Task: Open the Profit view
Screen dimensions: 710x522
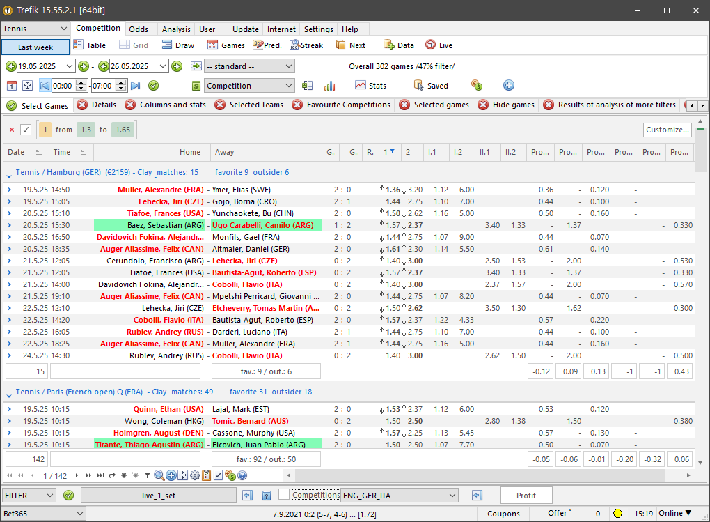Action: pyautogui.click(x=526, y=495)
